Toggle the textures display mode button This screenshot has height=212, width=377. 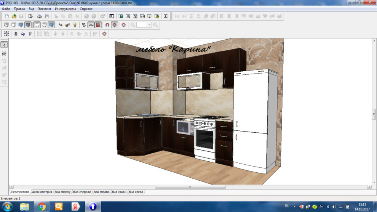coord(51,25)
